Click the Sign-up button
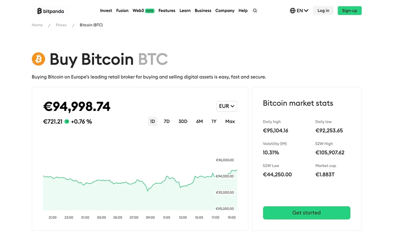Viewport: 393px width, 235px height. click(349, 11)
